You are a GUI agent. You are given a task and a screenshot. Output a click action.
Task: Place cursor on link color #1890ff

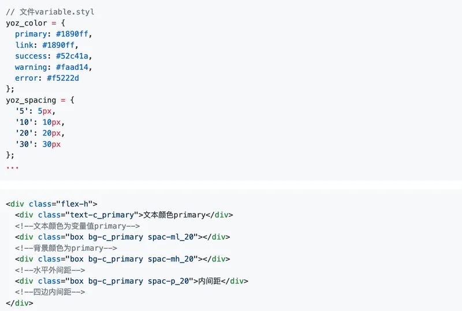click(x=58, y=45)
